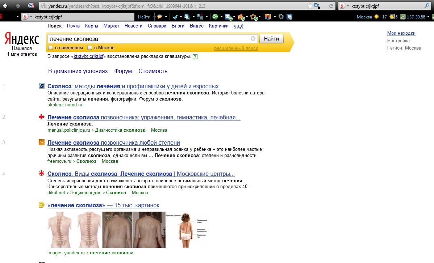Expand the ещё more-services link
The image size is (434, 263).
tap(239, 26)
